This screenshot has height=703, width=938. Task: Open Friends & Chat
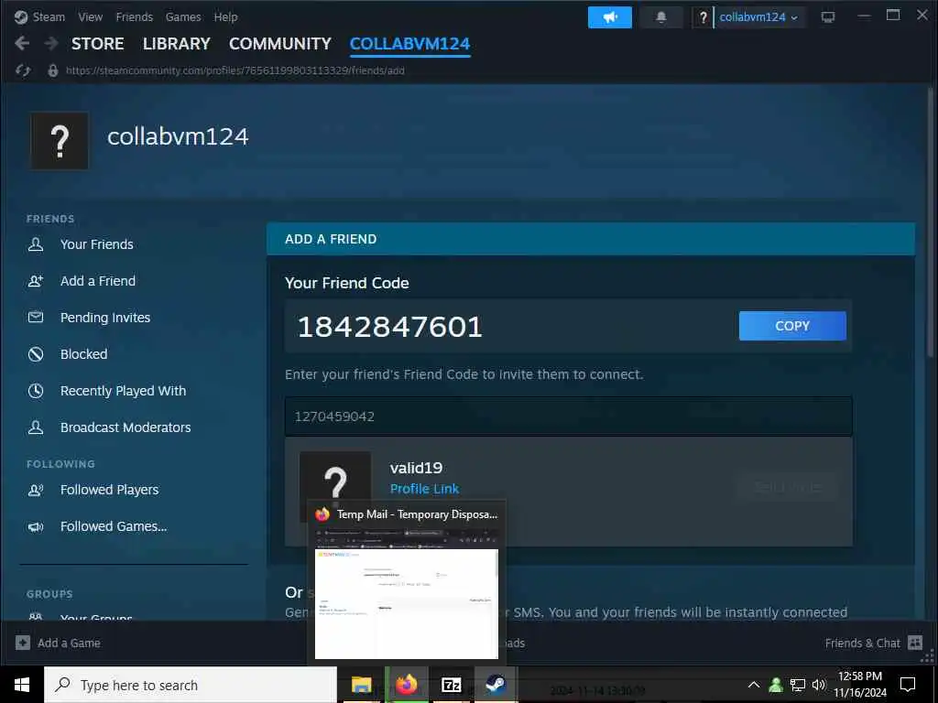click(862, 644)
